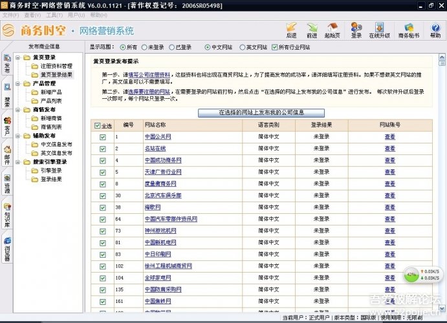Open the 徐州工程机械商贸网 website link
447x323 pixels.
pos(168,266)
